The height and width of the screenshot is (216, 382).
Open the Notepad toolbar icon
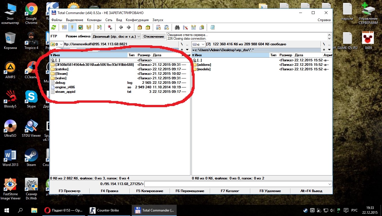click(212, 27)
